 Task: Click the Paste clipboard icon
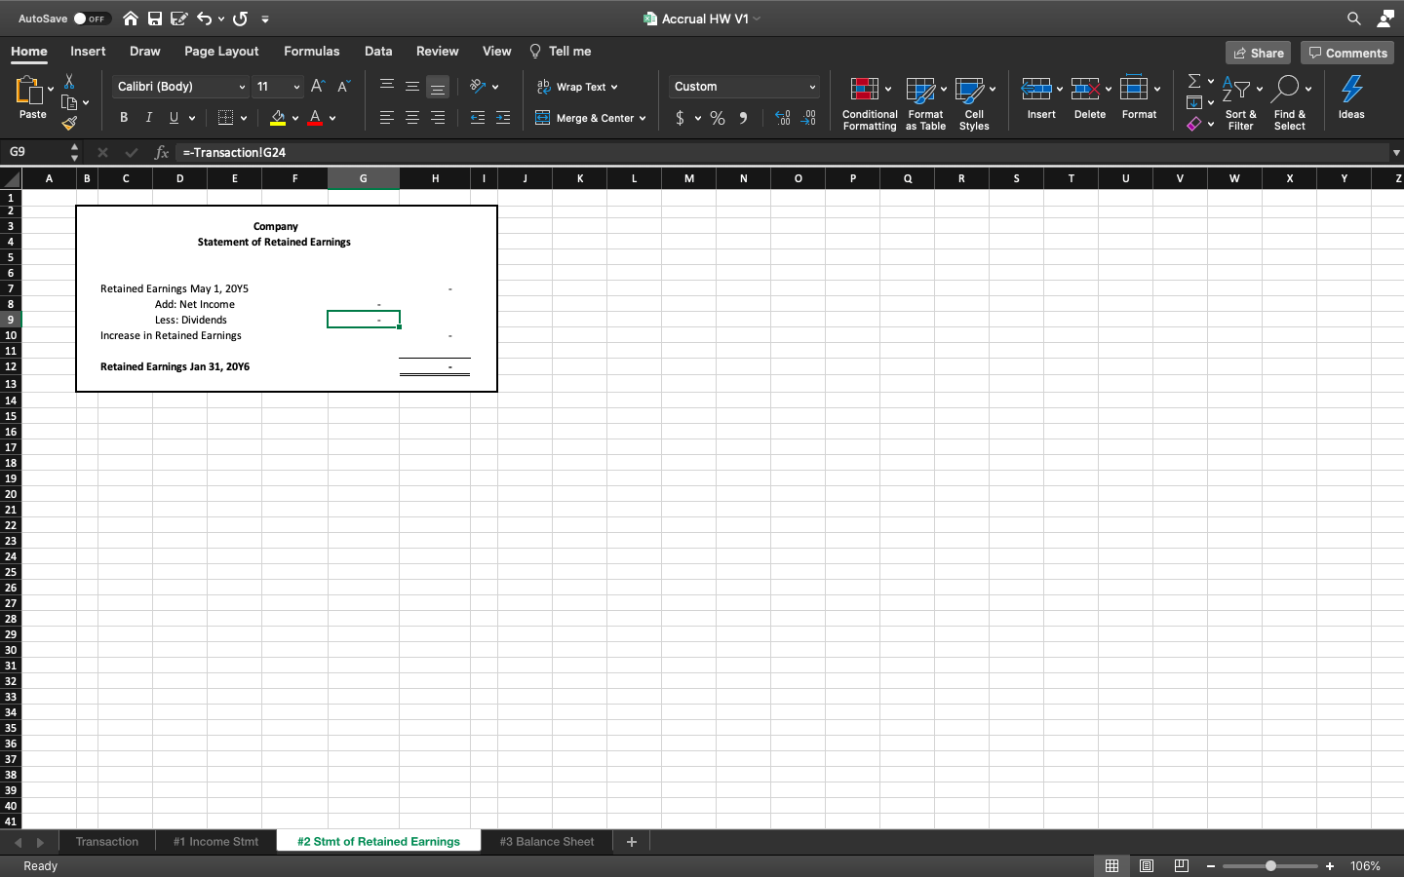pyautogui.click(x=30, y=90)
